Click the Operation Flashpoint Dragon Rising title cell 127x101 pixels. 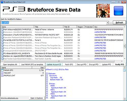coord(48,38)
